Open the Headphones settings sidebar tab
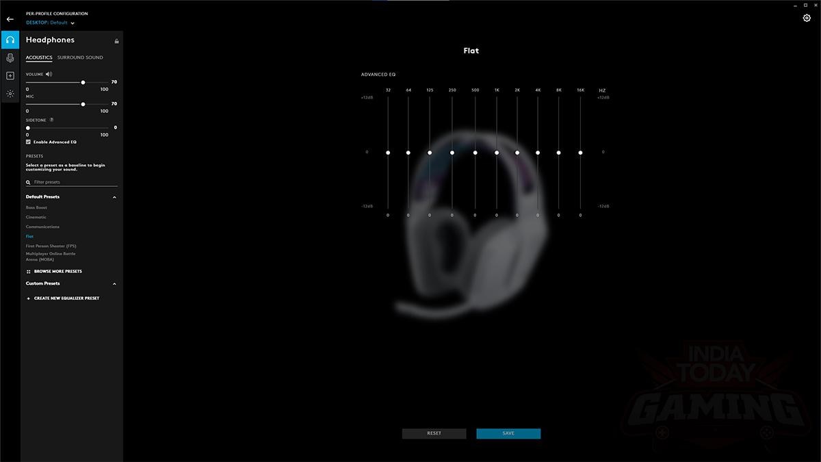The width and height of the screenshot is (821, 462). pyautogui.click(x=10, y=40)
